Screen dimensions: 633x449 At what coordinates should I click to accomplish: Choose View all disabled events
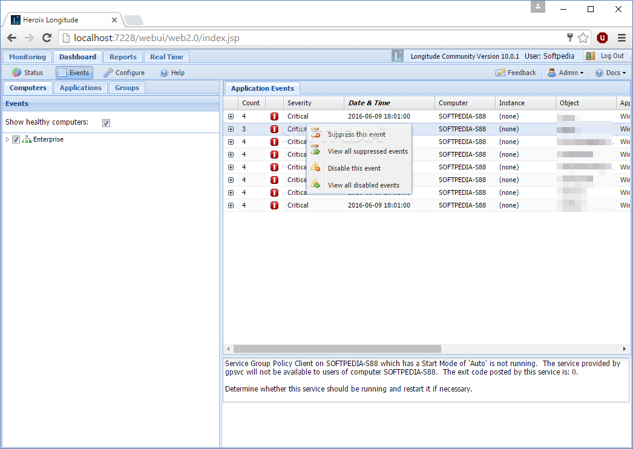(359, 185)
